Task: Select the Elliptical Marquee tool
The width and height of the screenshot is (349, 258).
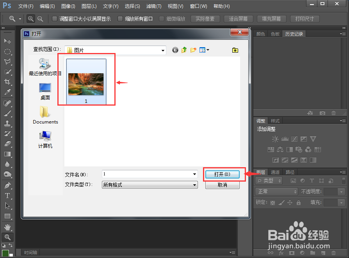Action: tap(7, 51)
